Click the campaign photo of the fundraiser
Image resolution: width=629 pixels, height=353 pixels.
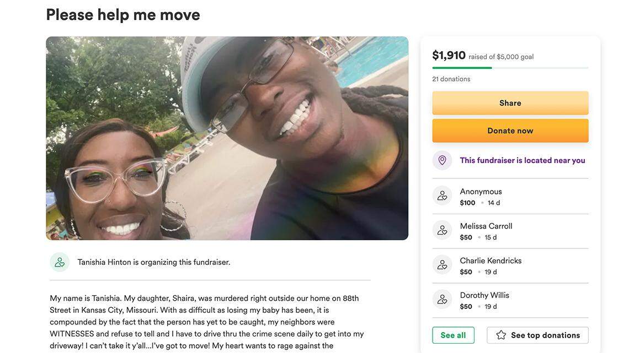click(227, 138)
